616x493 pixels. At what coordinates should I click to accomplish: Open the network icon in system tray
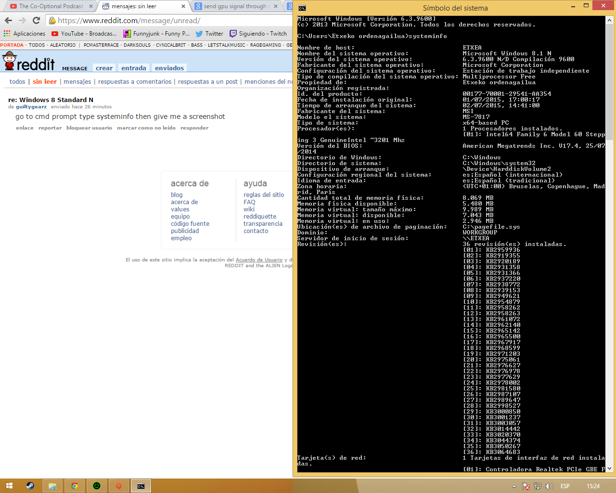[x=538, y=486]
